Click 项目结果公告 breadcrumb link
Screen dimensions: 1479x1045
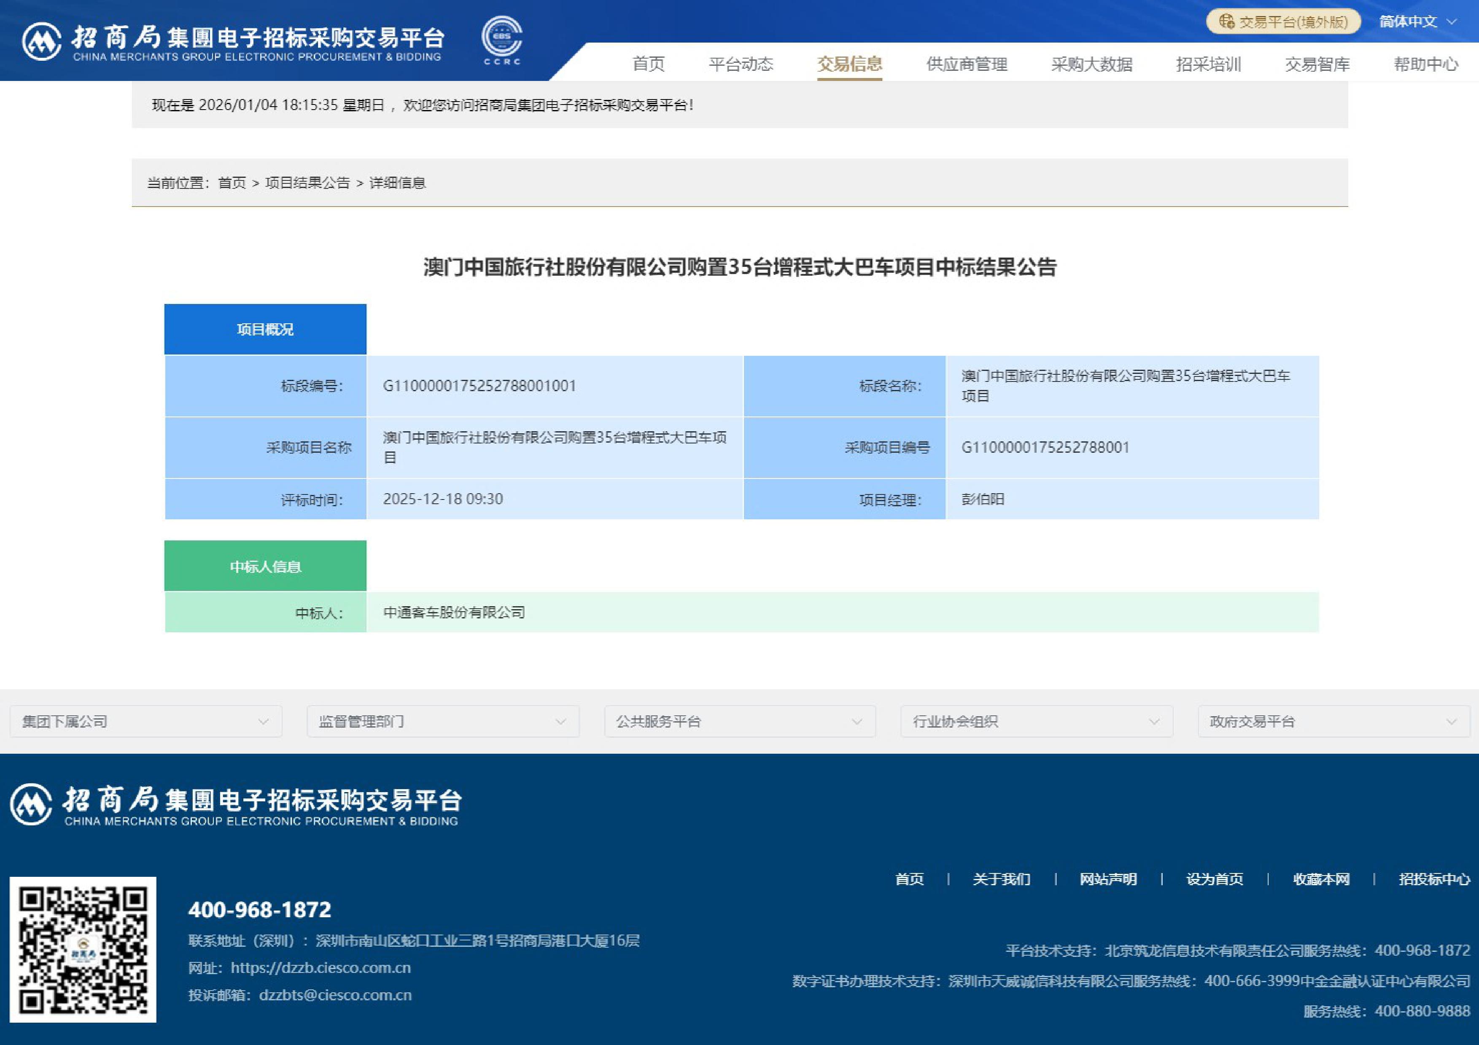(x=307, y=183)
